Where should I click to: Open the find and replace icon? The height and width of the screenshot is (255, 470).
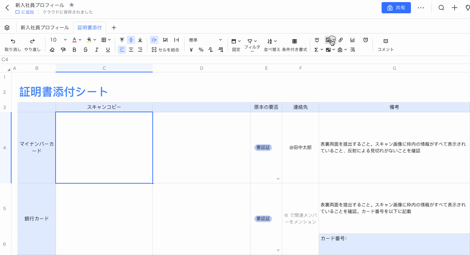353,50
